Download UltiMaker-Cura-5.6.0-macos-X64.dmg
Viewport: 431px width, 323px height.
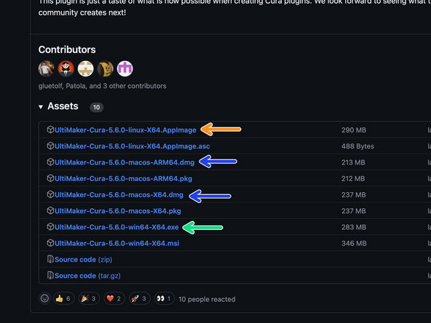119,195
